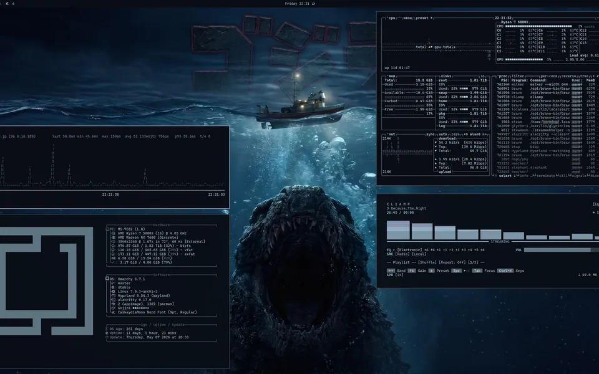Click the 'net' box label in btop

point(391,135)
